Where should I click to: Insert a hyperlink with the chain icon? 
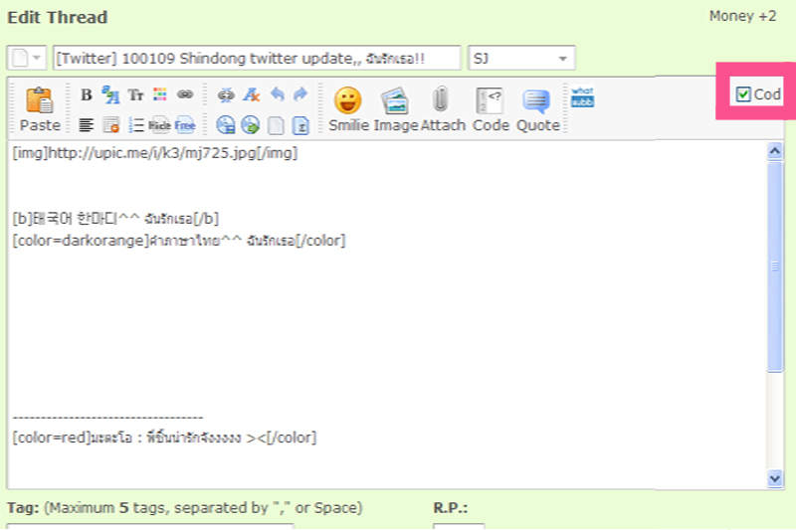point(185,94)
